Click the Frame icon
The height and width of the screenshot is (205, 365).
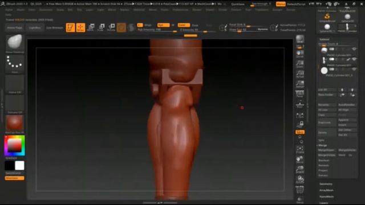tap(300, 150)
